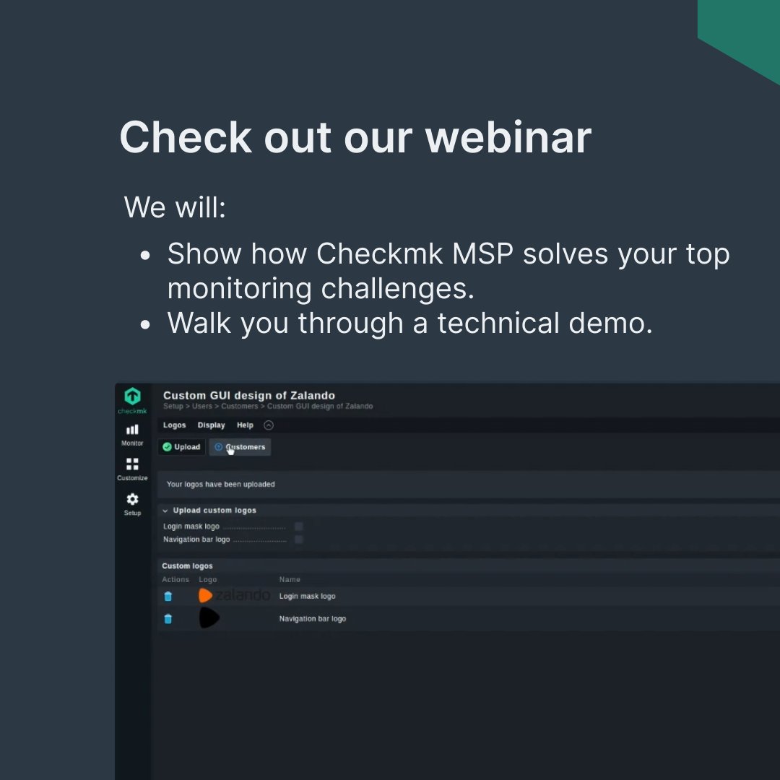Image resolution: width=780 pixels, height=780 pixels.
Task: Click the Upload button label
Action: click(187, 447)
